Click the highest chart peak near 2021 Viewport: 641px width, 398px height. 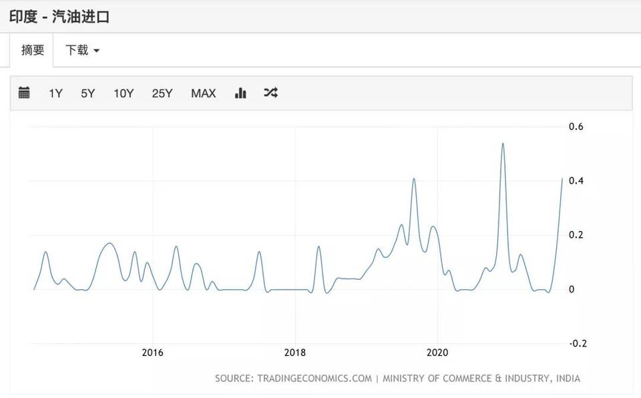tap(502, 144)
